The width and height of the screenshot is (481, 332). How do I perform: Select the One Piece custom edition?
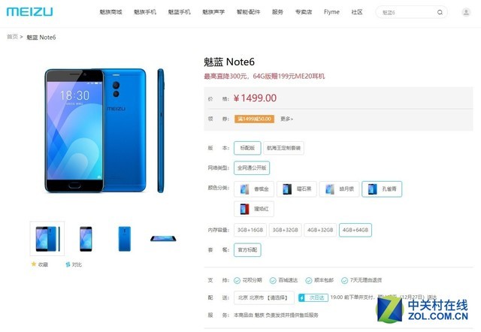[x=283, y=148]
